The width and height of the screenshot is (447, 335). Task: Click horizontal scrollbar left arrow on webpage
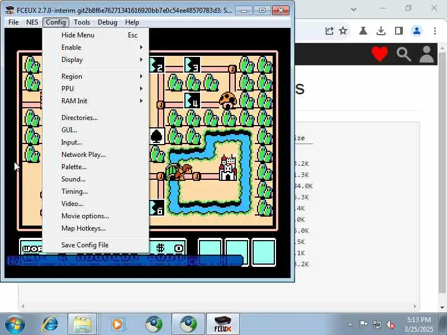click(x=23, y=306)
